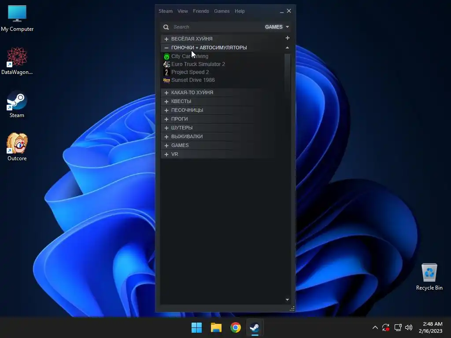This screenshot has width=451, height=338.
Task: Select the Outcore desktop shortcut
Action: tap(17, 147)
